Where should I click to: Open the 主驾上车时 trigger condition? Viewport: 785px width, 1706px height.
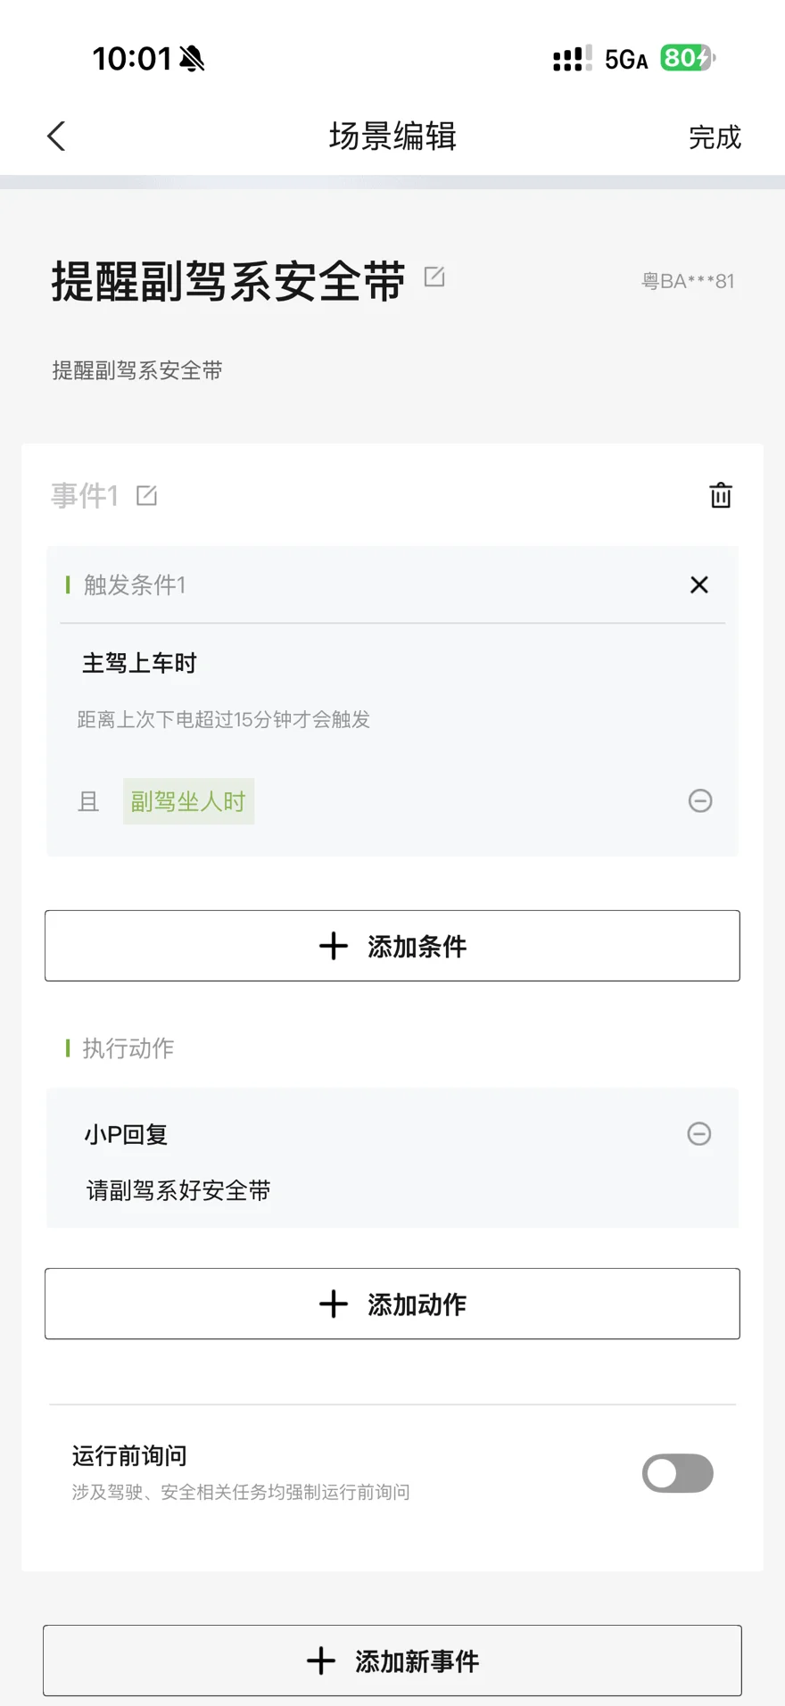coord(139,663)
